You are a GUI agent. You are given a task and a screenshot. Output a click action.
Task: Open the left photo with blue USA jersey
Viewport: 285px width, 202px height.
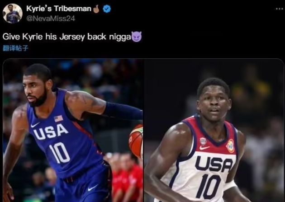73,130
